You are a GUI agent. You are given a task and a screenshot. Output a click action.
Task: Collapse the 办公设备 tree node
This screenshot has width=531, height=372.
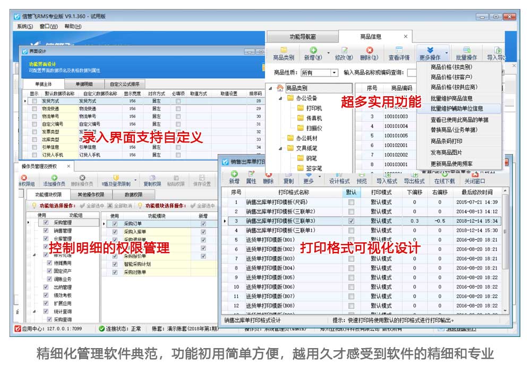tap(280, 98)
